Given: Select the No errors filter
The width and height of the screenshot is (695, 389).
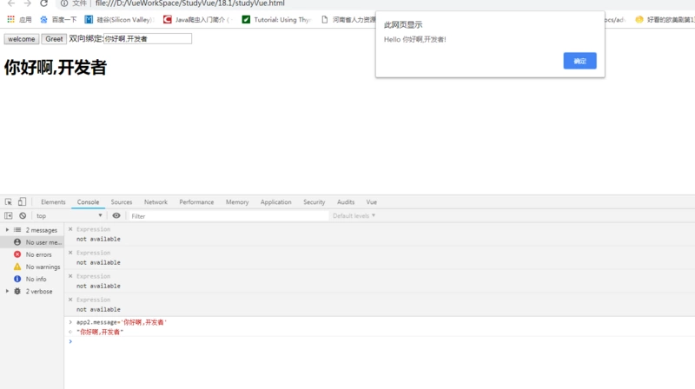Looking at the screenshot, I should point(38,254).
